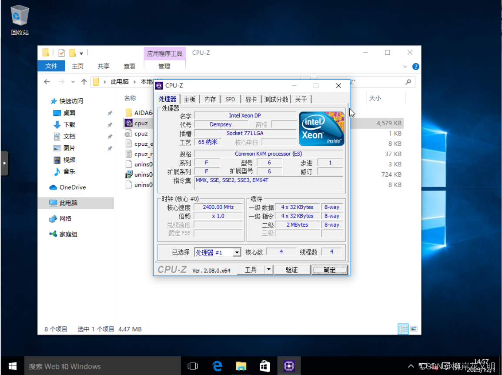The width and height of the screenshot is (502, 375).
Task: Click the OK (确定) button
Action: coord(329,270)
